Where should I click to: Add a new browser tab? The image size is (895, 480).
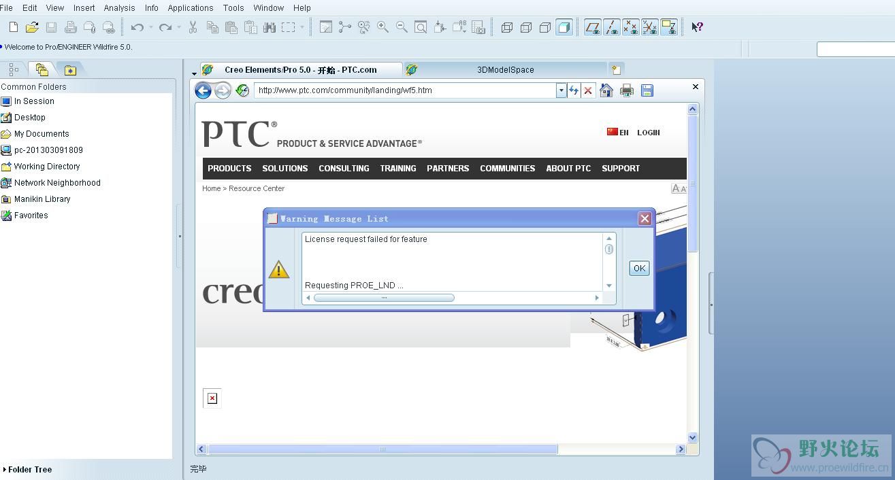(616, 69)
